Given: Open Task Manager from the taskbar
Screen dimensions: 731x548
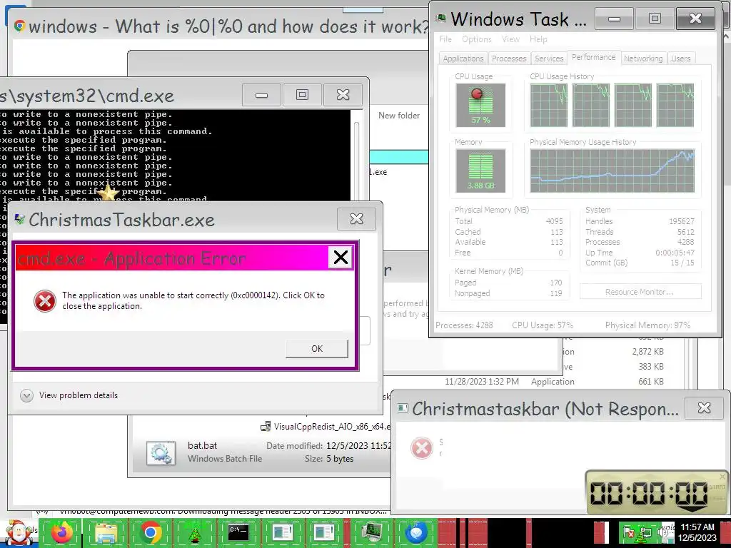Looking at the screenshot, I should pos(371,532).
